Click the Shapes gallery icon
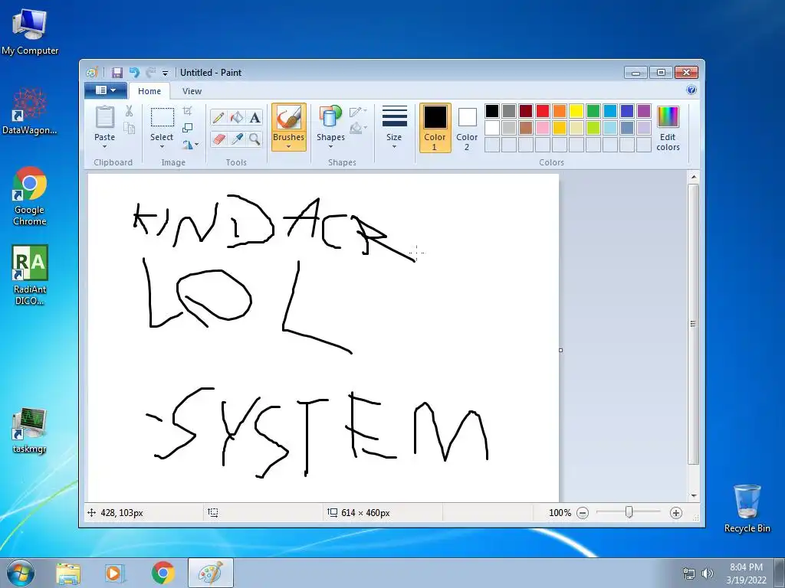The height and width of the screenshot is (588, 785). pos(330,117)
